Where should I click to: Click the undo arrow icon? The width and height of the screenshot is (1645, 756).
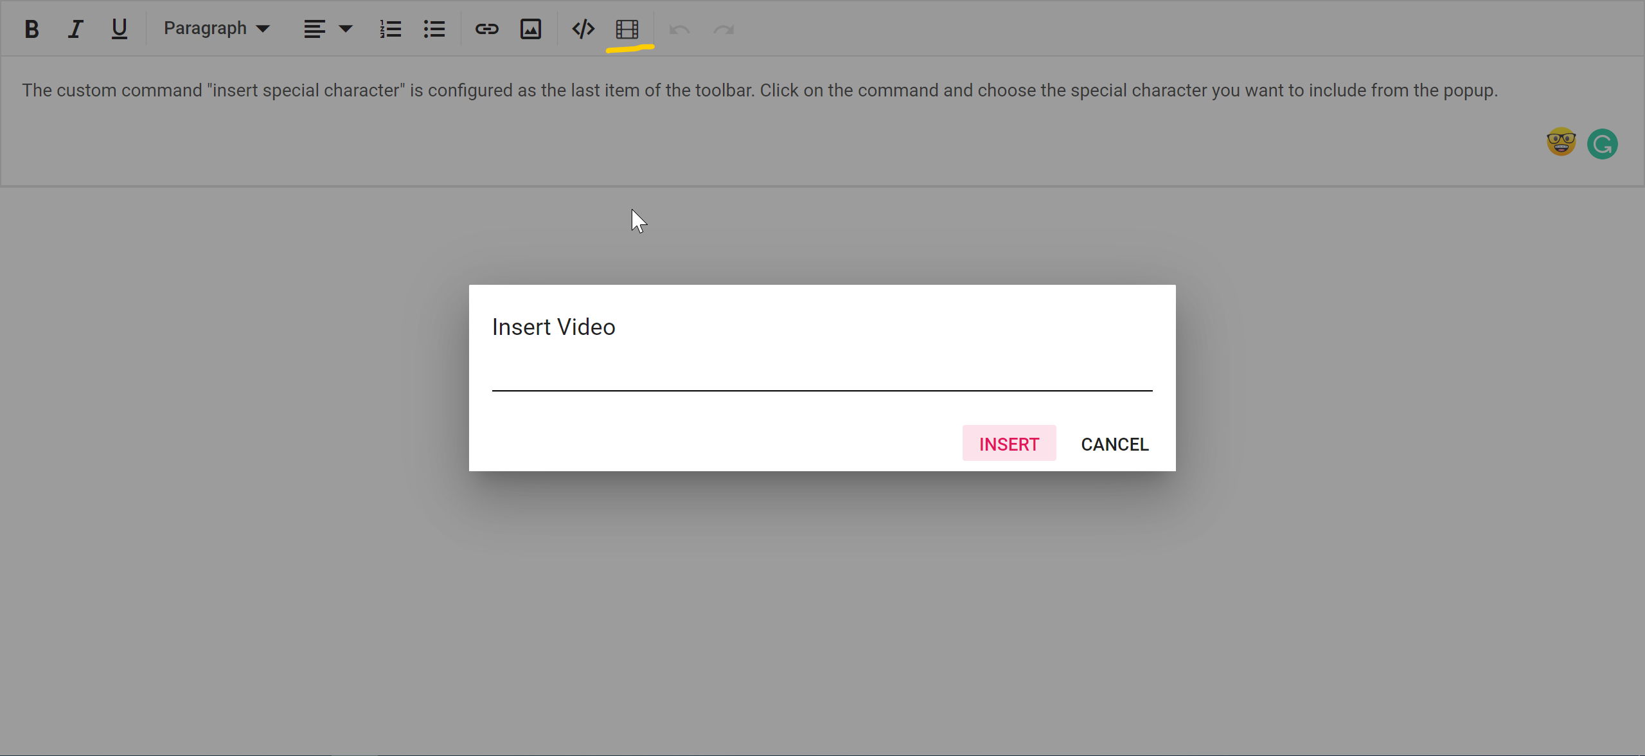tap(679, 30)
